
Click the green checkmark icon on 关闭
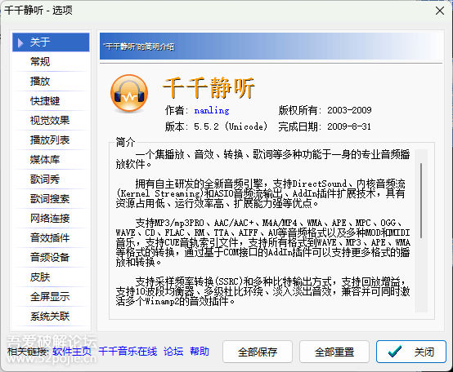pos(395,352)
